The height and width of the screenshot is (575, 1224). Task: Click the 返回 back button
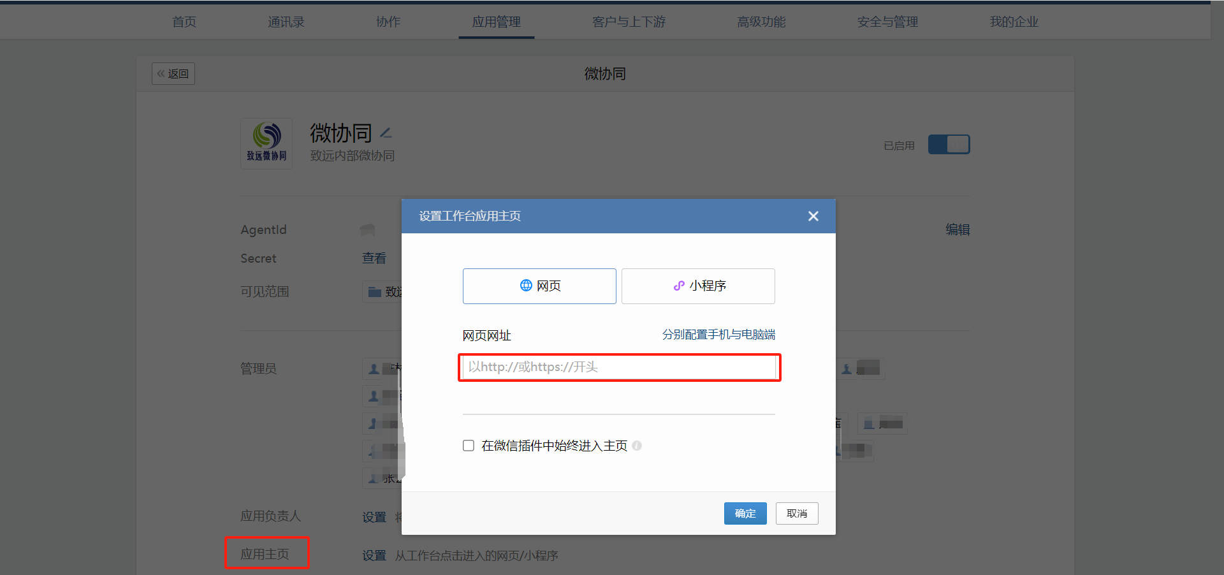pos(173,74)
